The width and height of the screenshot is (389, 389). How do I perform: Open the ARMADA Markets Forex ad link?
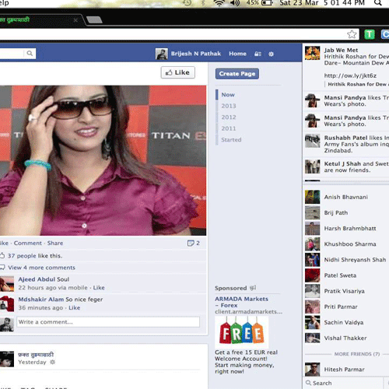tap(241, 302)
